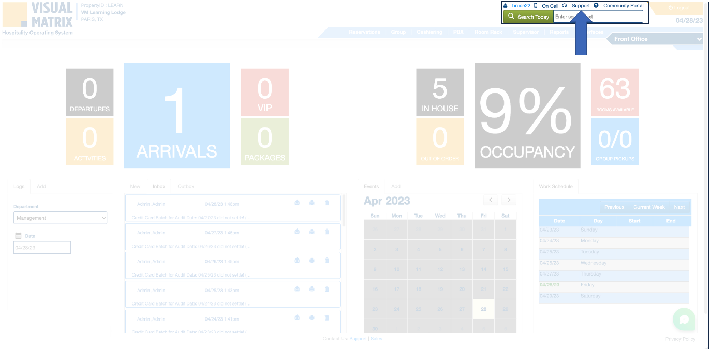
Task: Go to next month in Events calendar
Action: [509, 200]
